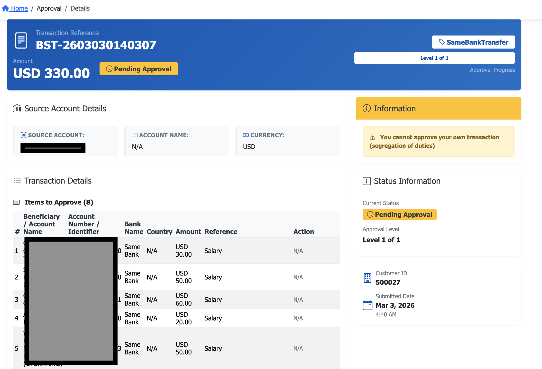Click the list icon beside Transaction Details
The height and width of the screenshot is (369, 542).
pos(17,181)
